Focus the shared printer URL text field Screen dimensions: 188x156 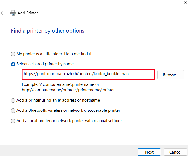pyautogui.click(x=88, y=75)
